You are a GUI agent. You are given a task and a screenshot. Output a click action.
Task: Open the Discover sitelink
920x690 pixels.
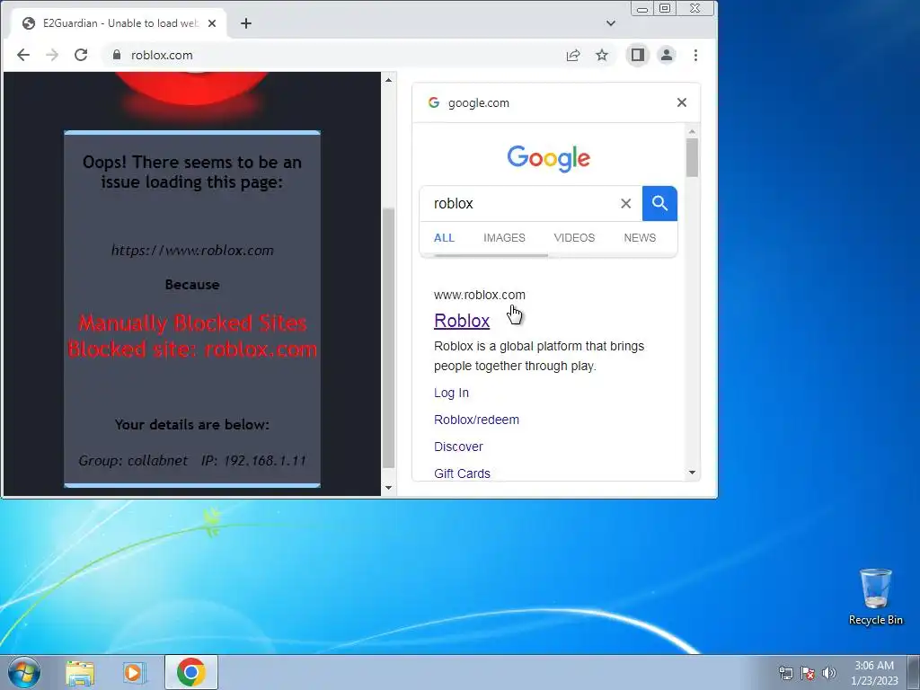pyautogui.click(x=458, y=447)
